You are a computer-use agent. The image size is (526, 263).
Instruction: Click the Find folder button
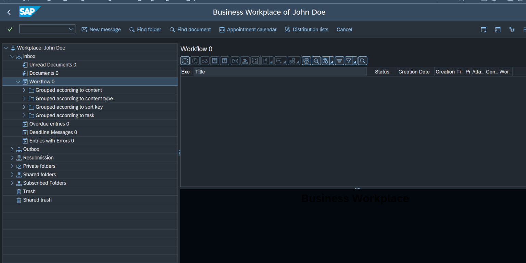(145, 30)
